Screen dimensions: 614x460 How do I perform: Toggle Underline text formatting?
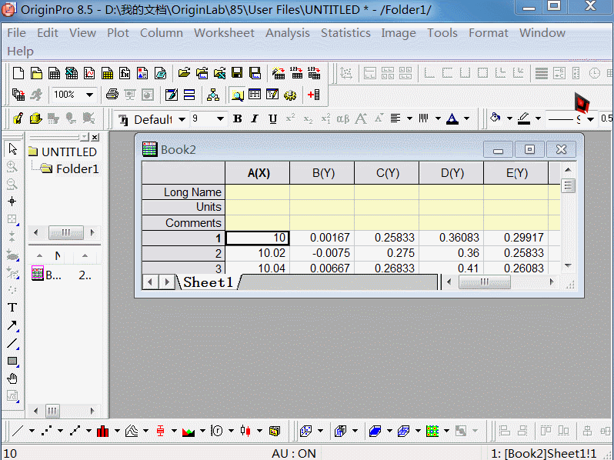[272, 118]
